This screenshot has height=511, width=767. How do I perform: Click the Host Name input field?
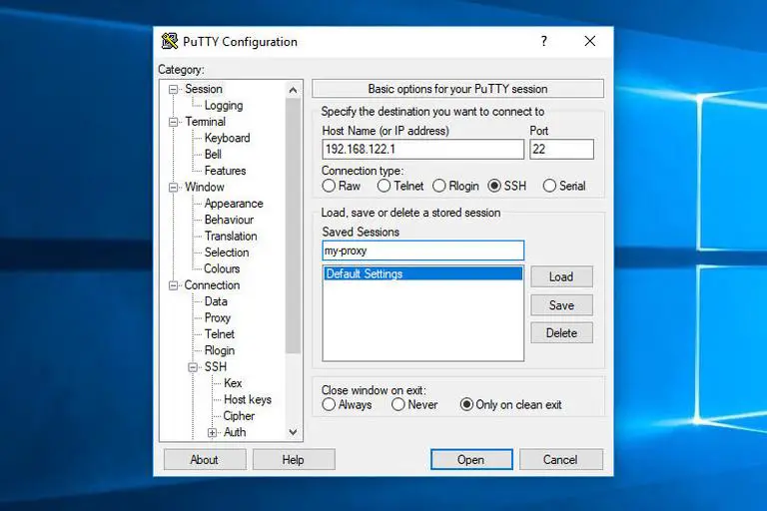422,150
